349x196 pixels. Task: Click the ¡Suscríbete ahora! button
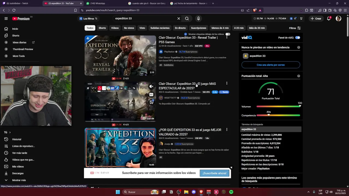(215, 173)
